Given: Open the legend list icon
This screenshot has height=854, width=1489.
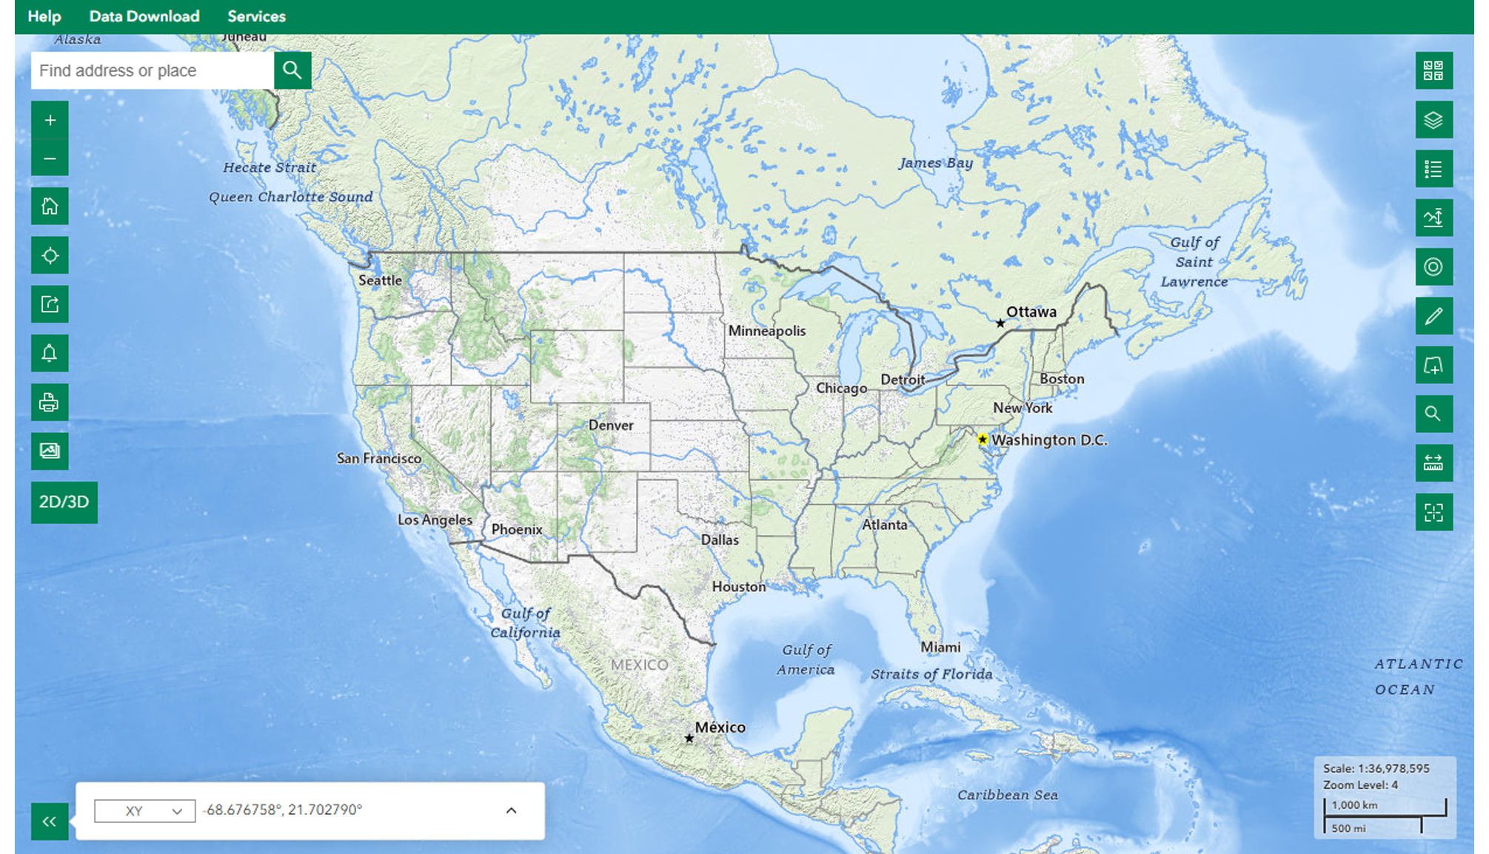Looking at the screenshot, I should [1433, 169].
